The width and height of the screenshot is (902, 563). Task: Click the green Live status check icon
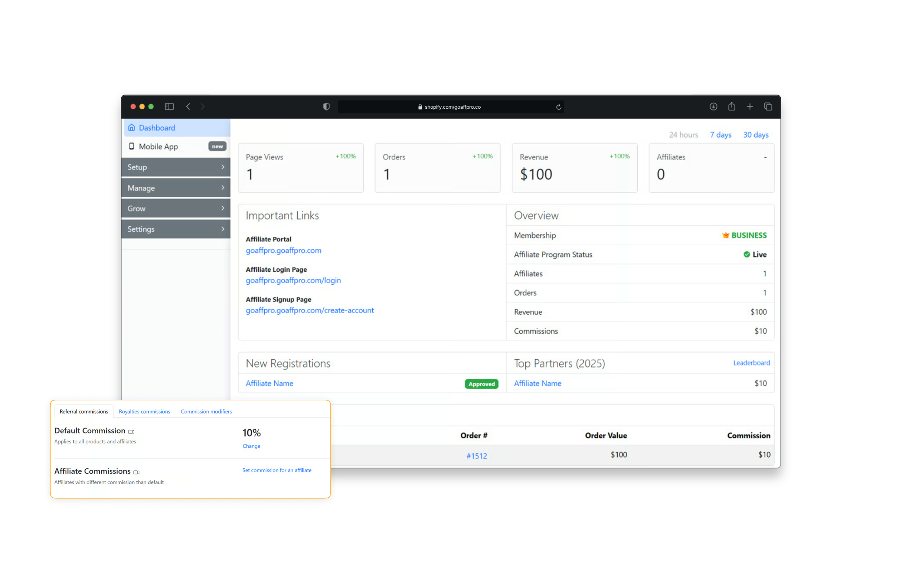[747, 254]
